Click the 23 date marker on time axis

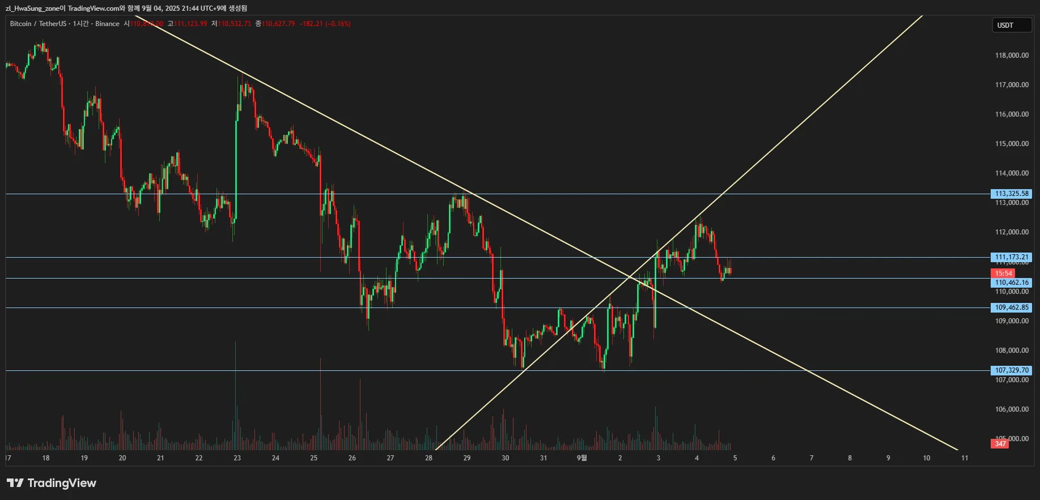point(237,458)
